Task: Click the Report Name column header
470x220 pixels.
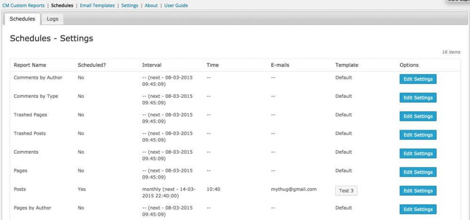Action: pyautogui.click(x=30, y=65)
